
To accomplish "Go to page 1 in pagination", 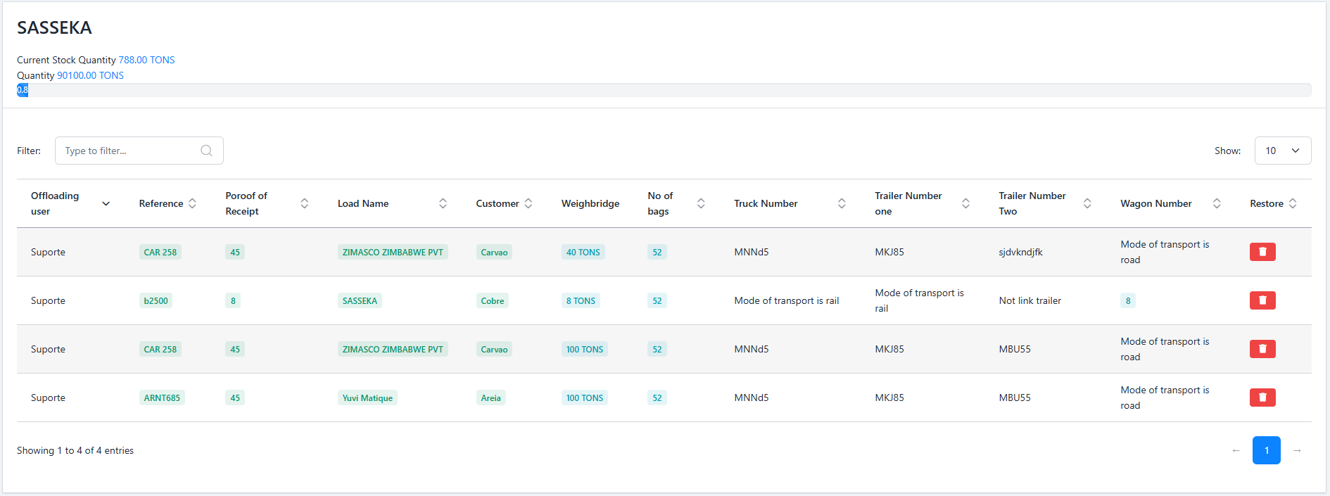I will [1266, 450].
